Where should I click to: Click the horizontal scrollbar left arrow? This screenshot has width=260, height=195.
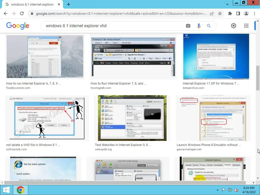[2, 183]
